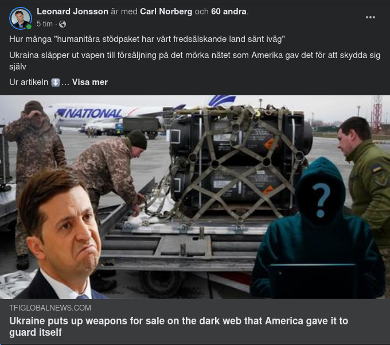Viewport: 390px width, 345px height.
Task: Click the green online status dot
Action: (x=29, y=26)
